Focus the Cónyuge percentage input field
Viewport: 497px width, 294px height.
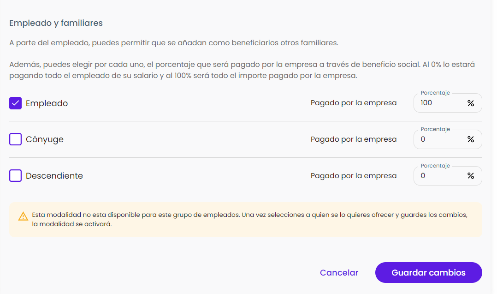[x=438, y=139]
